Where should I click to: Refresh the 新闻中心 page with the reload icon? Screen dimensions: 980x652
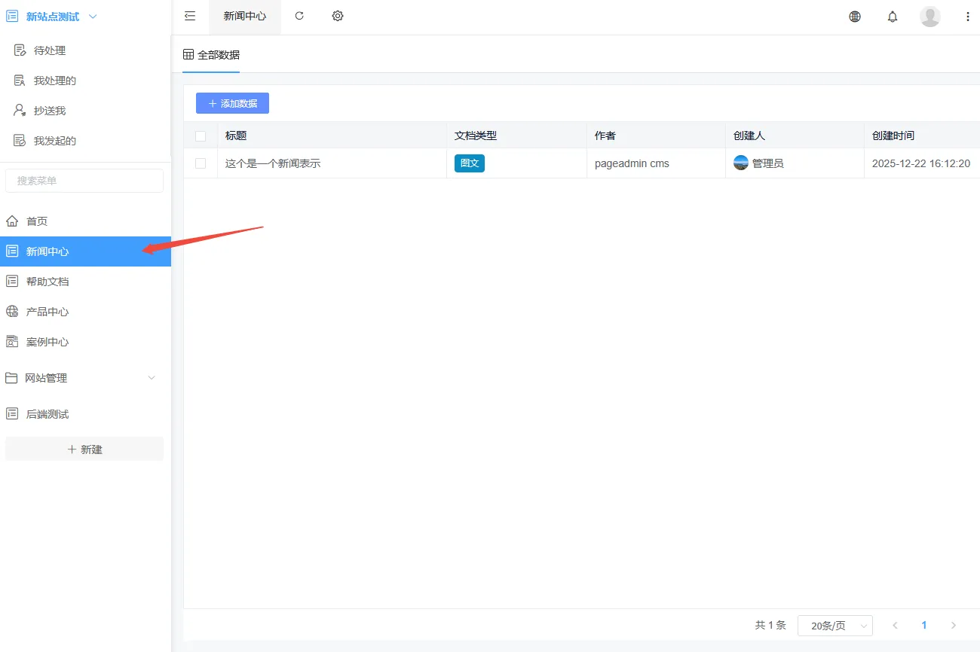coord(299,16)
